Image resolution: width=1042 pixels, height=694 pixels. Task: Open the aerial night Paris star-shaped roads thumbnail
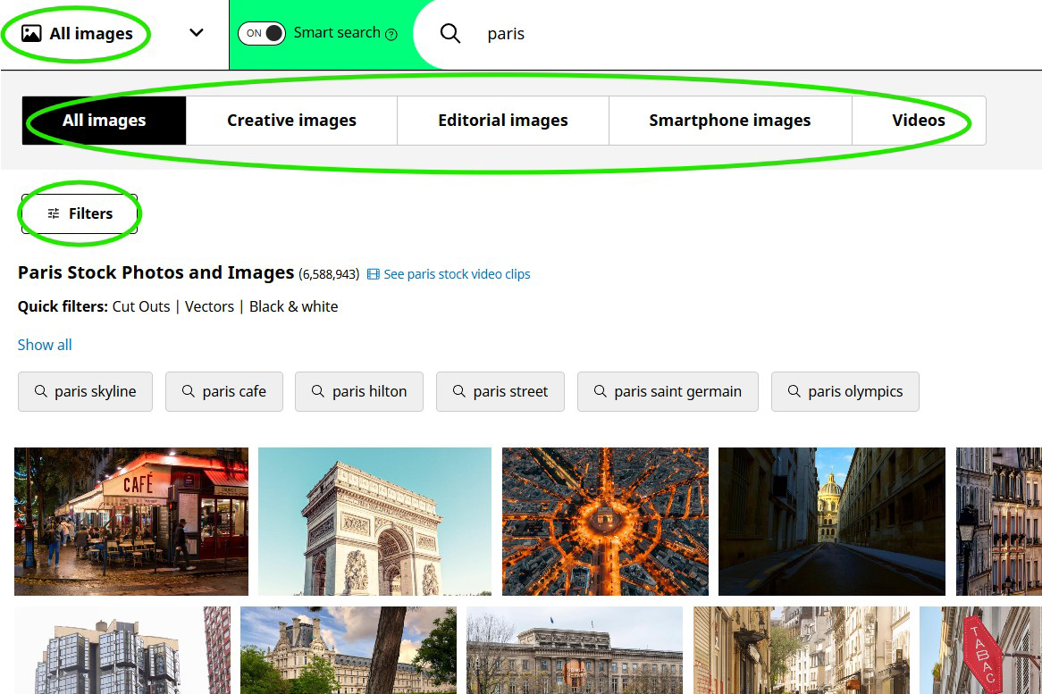pyautogui.click(x=605, y=522)
